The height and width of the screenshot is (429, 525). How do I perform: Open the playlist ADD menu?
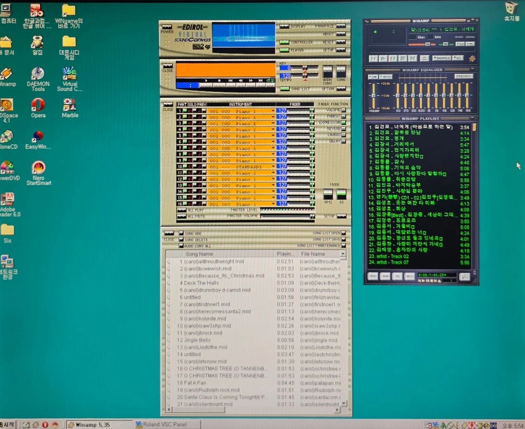point(373,276)
